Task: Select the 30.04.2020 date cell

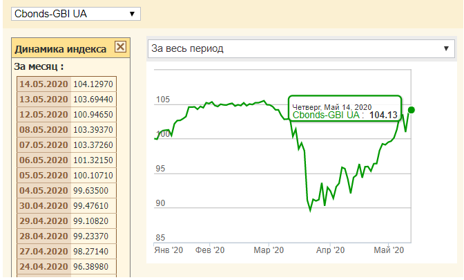Action: tap(43, 206)
